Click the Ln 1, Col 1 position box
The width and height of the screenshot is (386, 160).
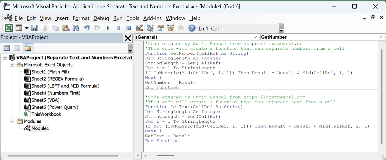coord(238,29)
